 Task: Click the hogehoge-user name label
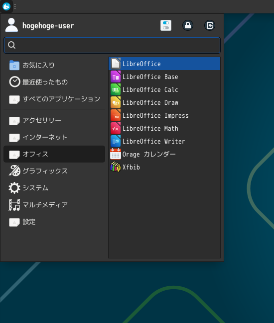[x=48, y=26]
